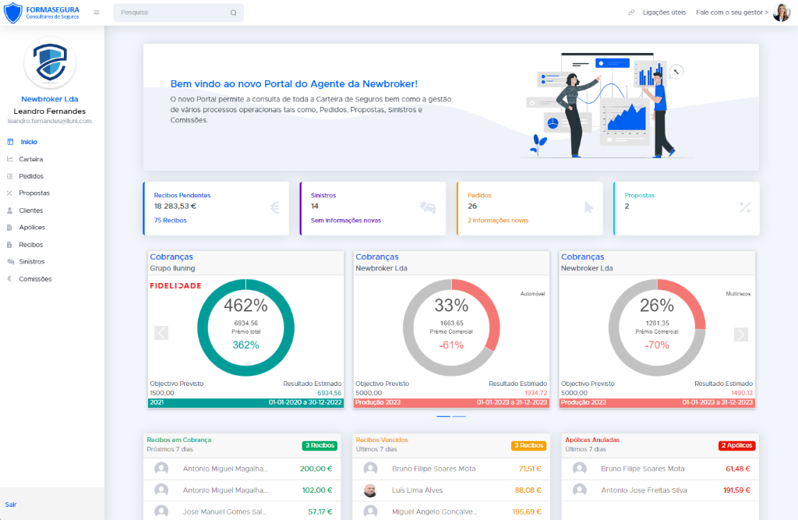This screenshot has height=520, width=798.
Task: Open Recibos menu item
Action: (x=31, y=245)
